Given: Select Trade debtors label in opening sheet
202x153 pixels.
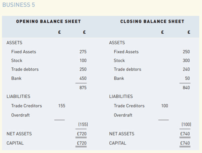Looking at the screenshot, I should point(25,69).
